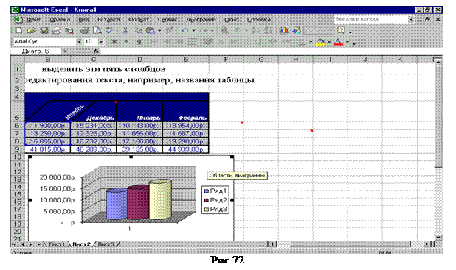
Task: Toggle Bold formatting (Ж)
Action: click(x=114, y=42)
